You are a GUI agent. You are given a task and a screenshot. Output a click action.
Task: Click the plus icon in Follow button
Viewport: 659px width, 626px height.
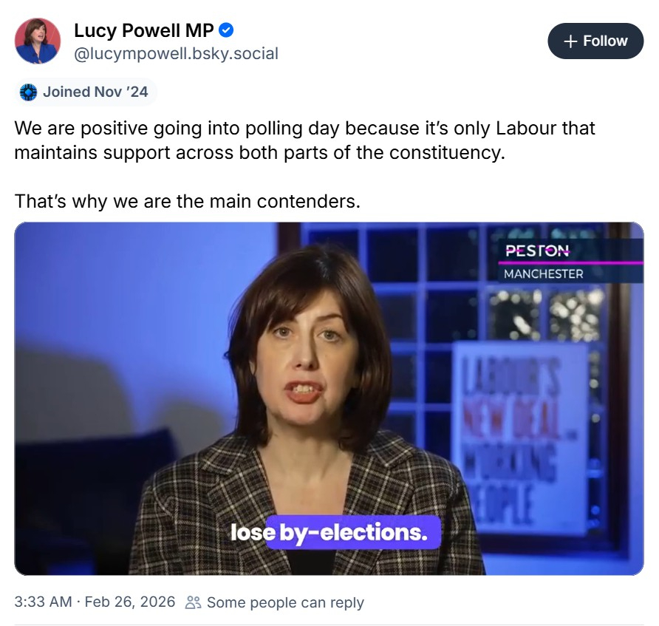(570, 41)
